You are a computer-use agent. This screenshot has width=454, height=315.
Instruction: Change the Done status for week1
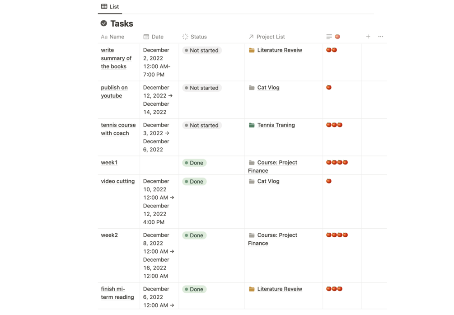coord(194,163)
